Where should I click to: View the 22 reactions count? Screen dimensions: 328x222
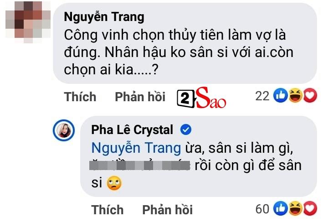[x=262, y=96]
